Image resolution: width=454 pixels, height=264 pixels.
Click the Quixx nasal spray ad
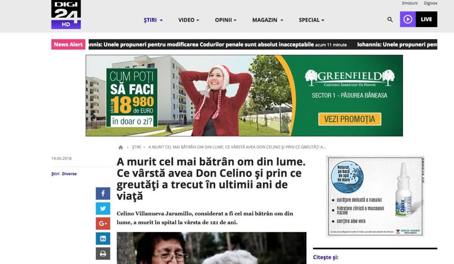pos(375,196)
